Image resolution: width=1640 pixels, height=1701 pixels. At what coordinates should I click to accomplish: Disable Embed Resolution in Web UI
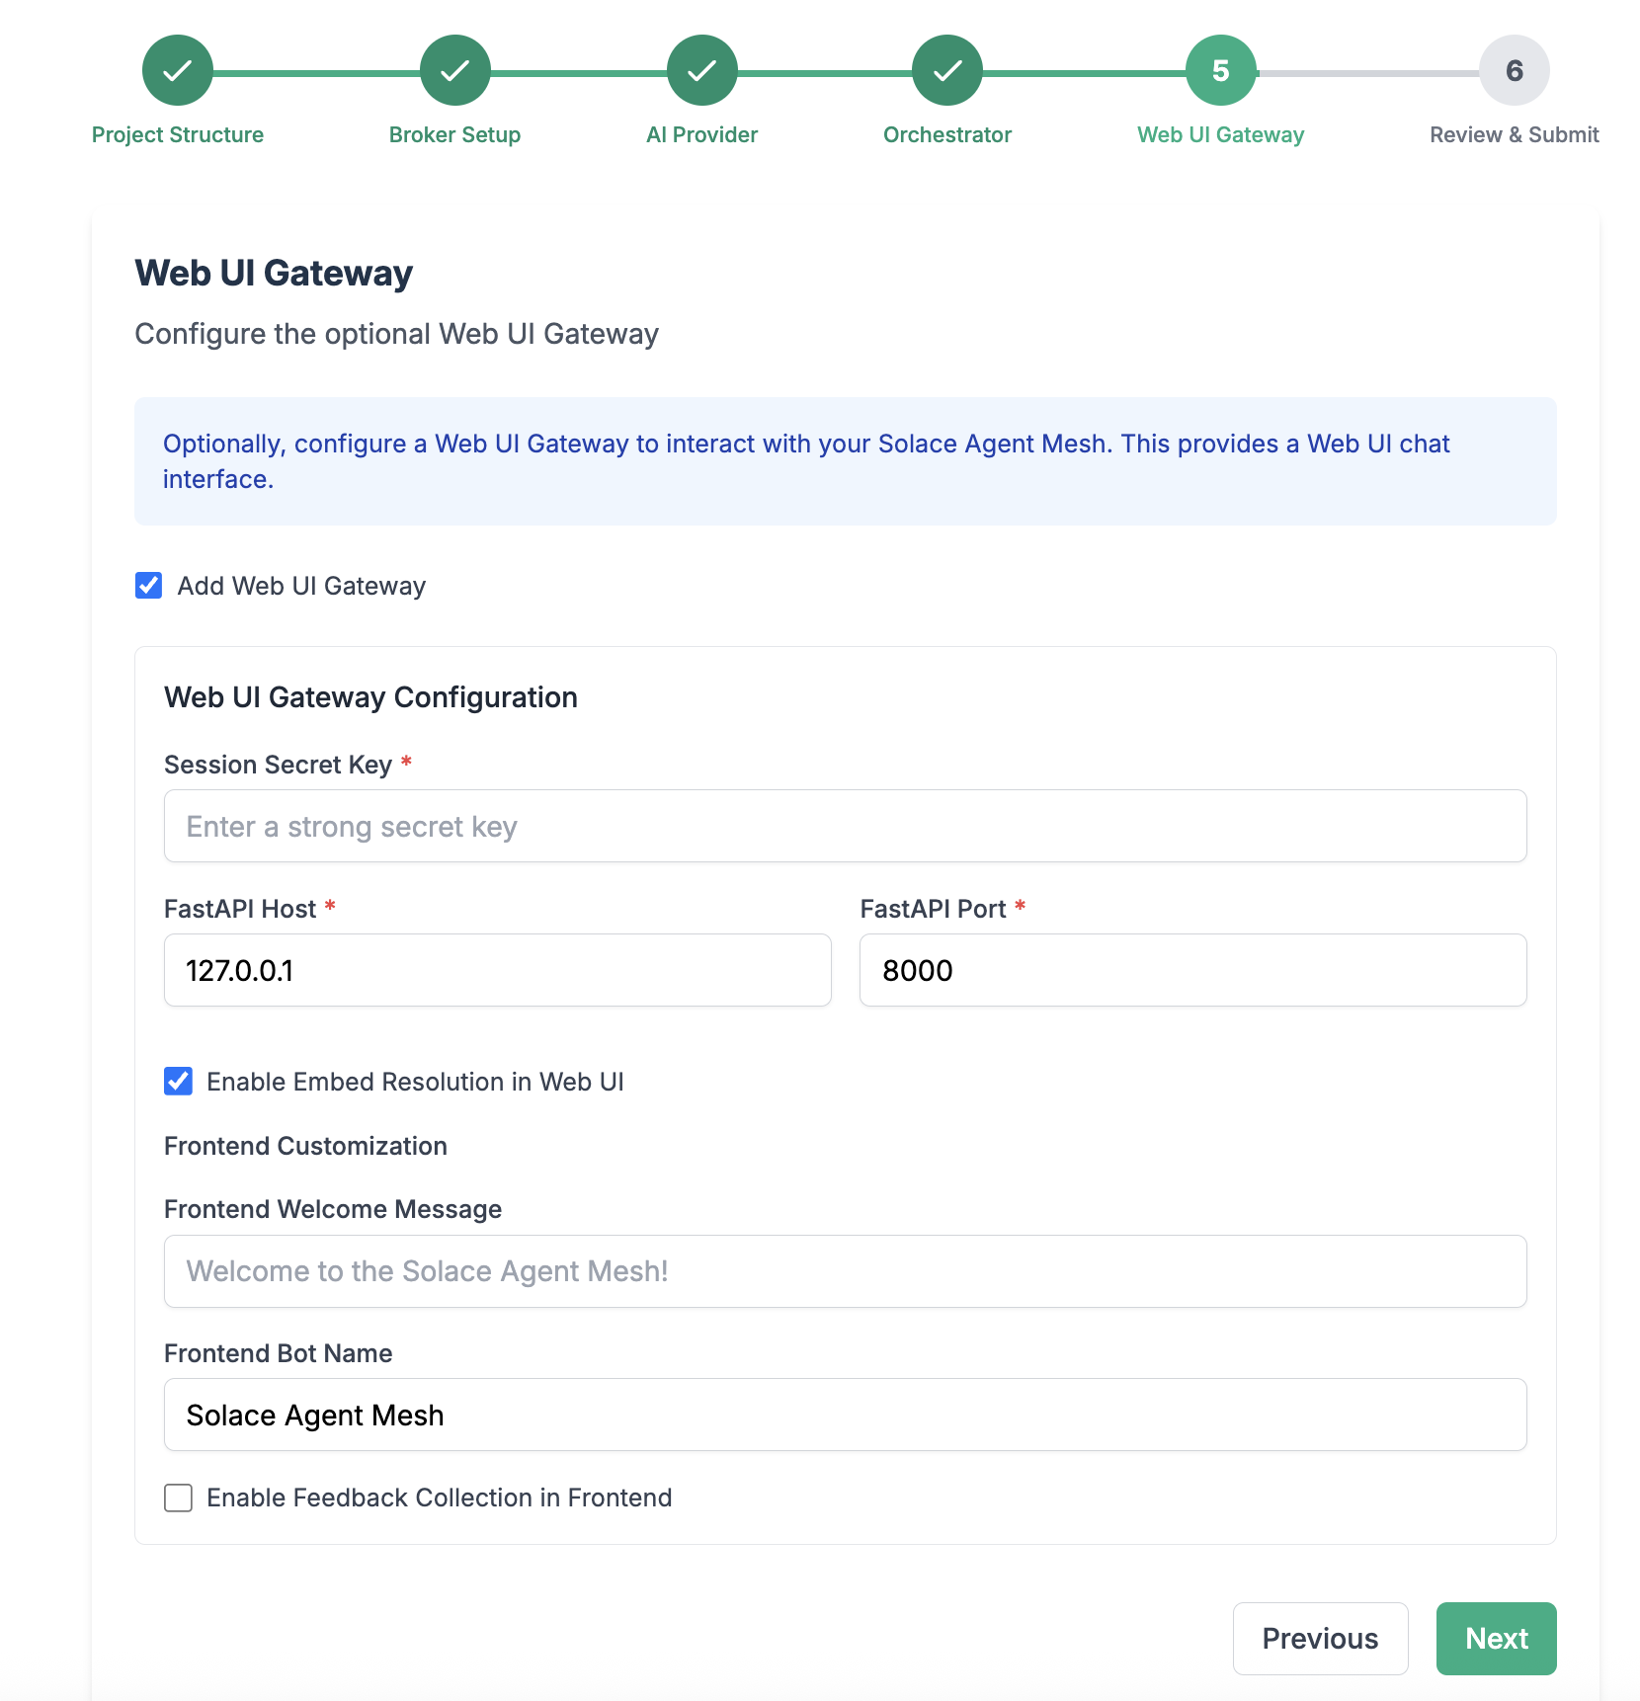pyautogui.click(x=179, y=1082)
